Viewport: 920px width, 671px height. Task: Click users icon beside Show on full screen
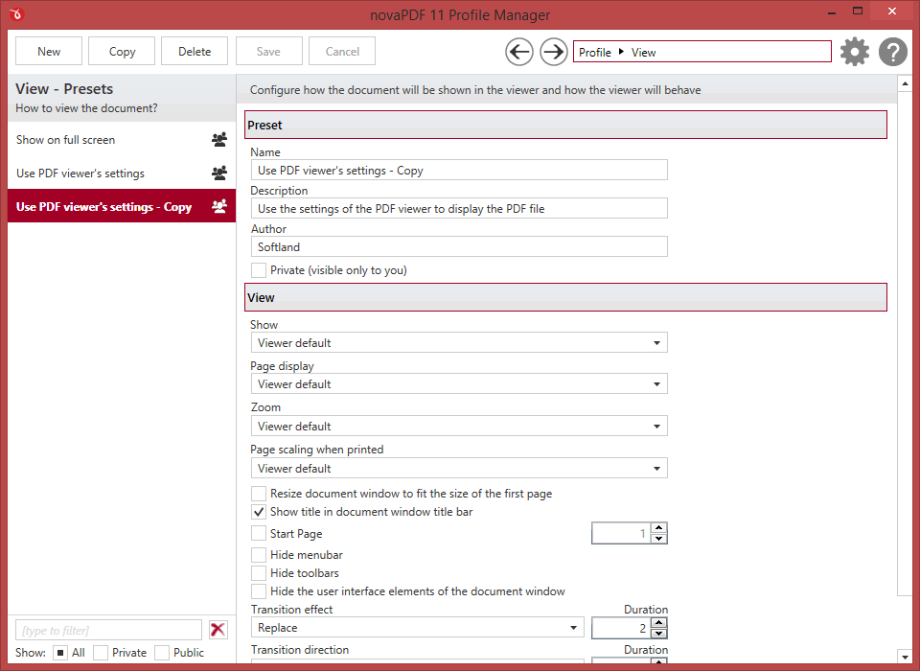[219, 140]
